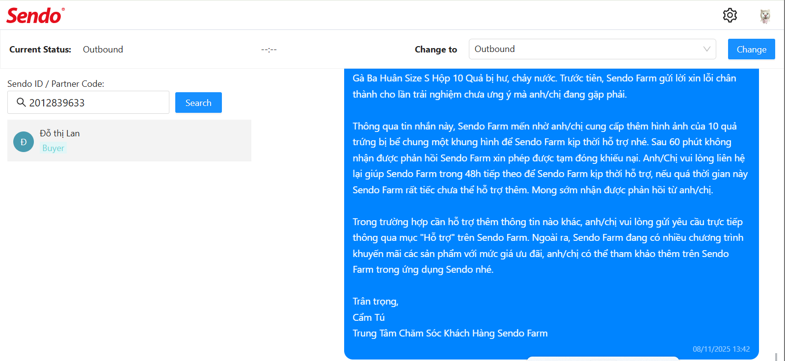Click the magnifier icon in search field

coord(21,102)
